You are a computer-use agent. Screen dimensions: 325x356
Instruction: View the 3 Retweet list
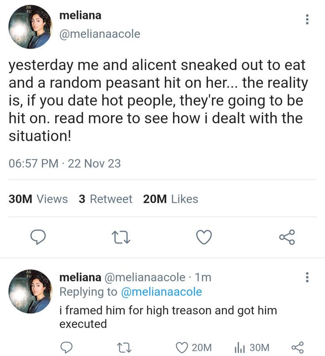[x=106, y=199]
